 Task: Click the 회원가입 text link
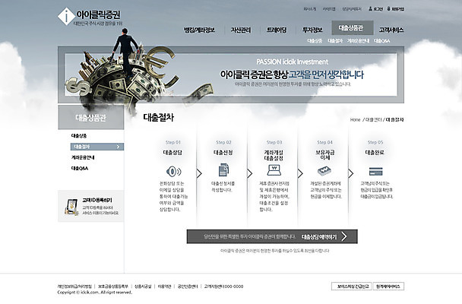(397, 9)
